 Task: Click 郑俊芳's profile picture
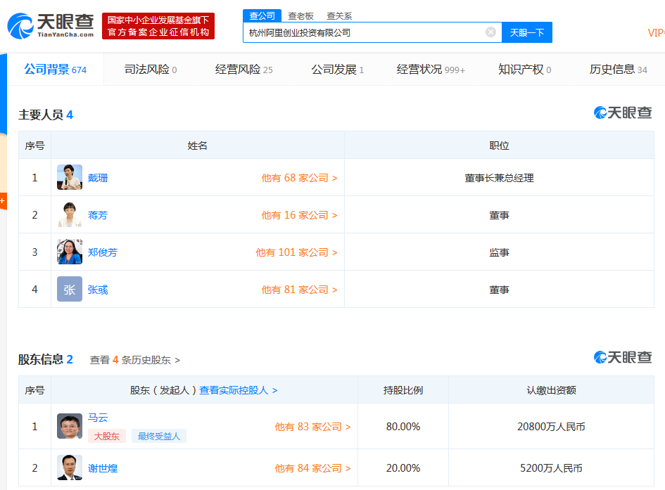(x=70, y=252)
